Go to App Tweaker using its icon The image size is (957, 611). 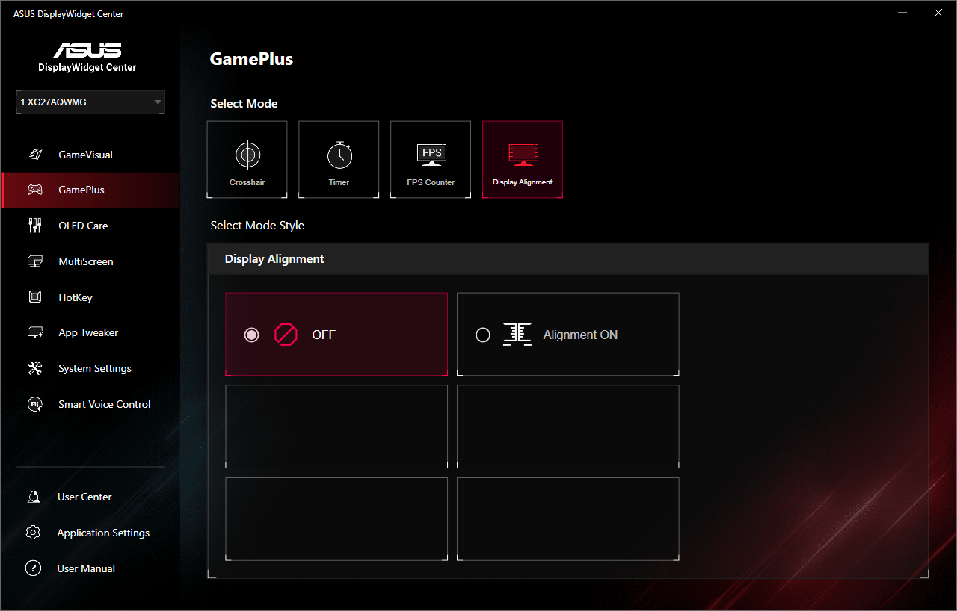click(34, 333)
